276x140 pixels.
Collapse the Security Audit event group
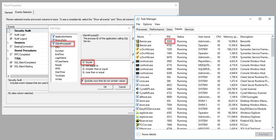[x=8, y=31]
